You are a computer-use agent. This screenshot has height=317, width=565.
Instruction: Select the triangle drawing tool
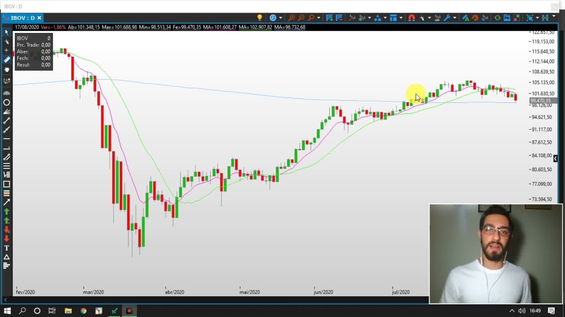(x=6, y=257)
